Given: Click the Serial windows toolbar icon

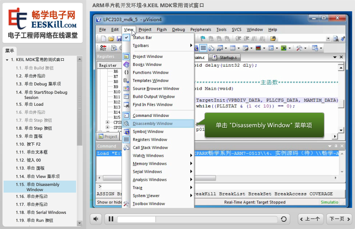Looking at the screenshot, I should click(x=245, y=48).
